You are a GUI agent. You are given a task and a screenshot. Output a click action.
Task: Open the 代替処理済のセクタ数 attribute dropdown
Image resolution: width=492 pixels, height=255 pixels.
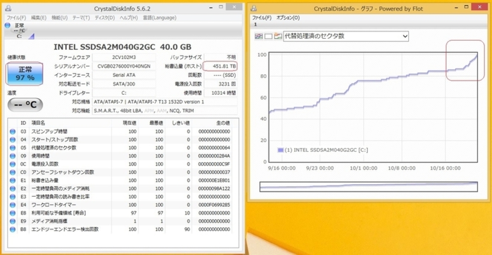[346, 36]
